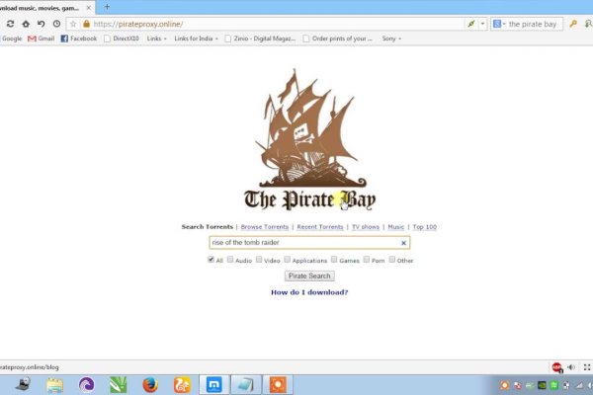This screenshot has width=593, height=395.
Task: Expand the Sony bookmark dropdown
Action: click(x=391, y=39)
